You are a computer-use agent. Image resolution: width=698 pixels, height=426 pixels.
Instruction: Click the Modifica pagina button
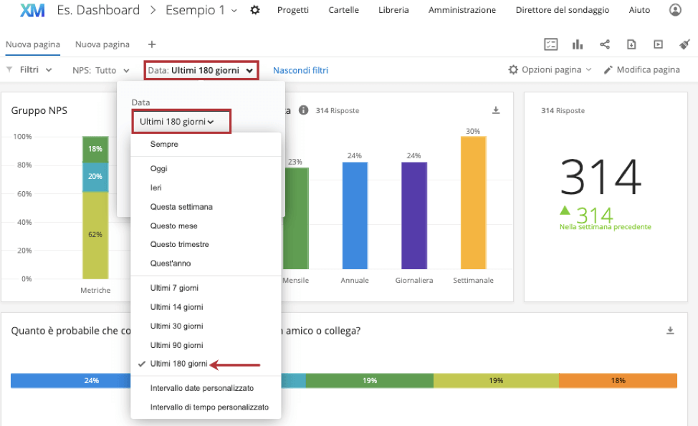click(x=641, y=70)
